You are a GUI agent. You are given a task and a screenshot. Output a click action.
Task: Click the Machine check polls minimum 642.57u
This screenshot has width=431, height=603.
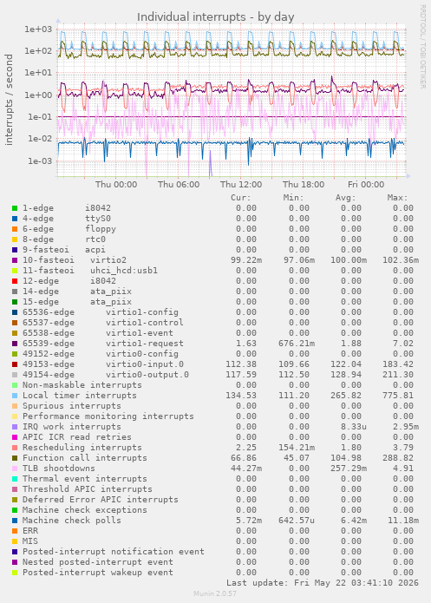point(296,521)
